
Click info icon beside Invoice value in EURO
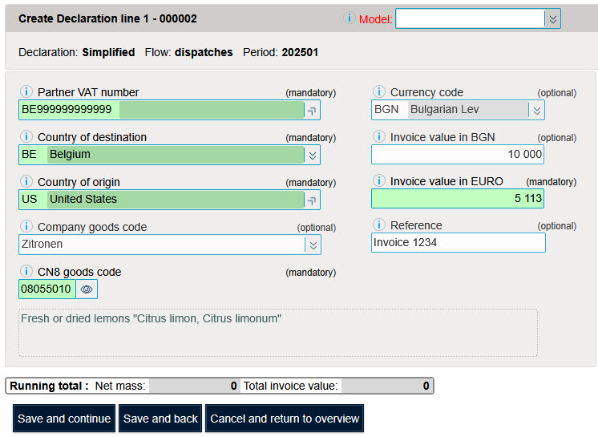tap(379, 181)
